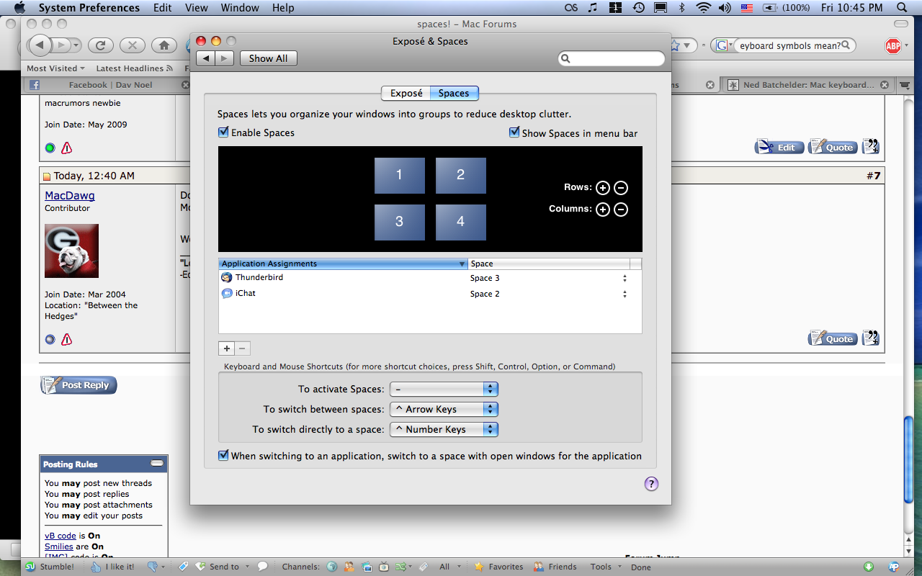Click the iChat application row
The width and height of the screenshot is (922, 576).
pos(430,294)
